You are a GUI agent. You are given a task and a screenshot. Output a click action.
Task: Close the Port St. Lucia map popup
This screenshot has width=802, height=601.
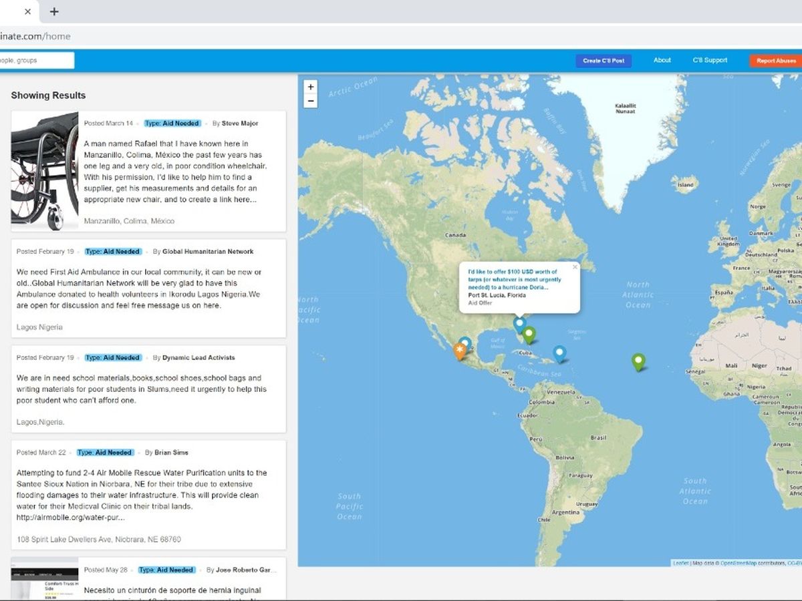pos(574,267)
